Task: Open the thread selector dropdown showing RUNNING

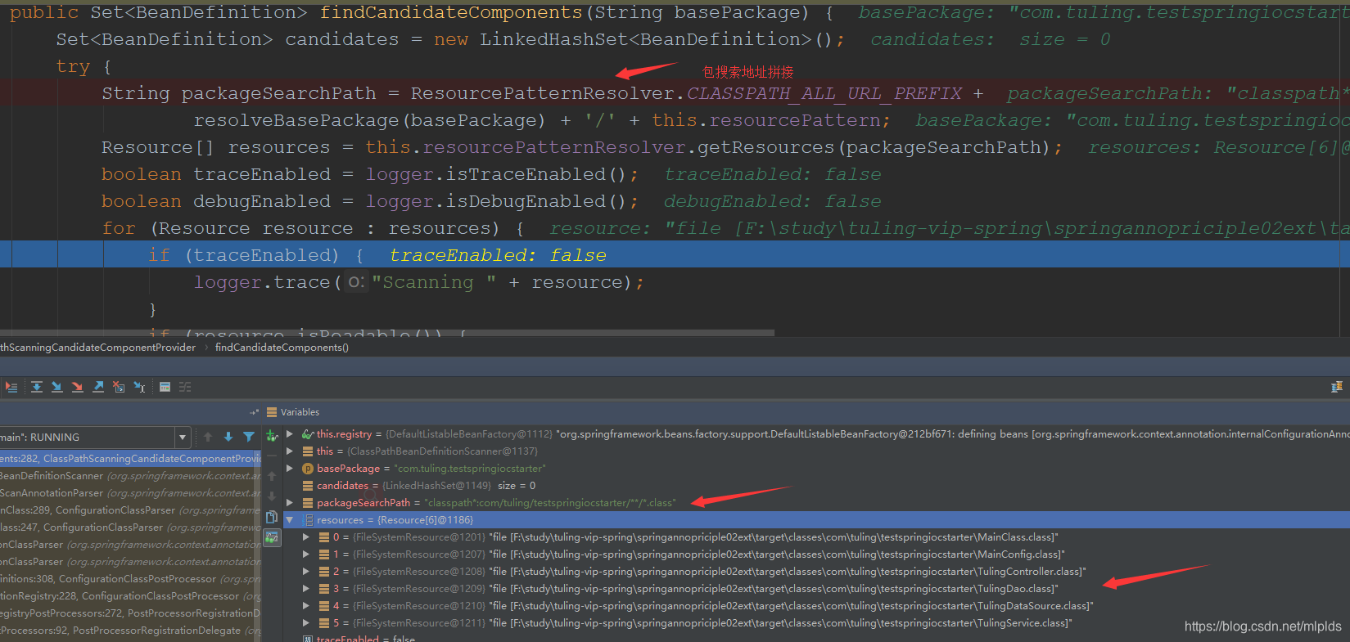Action: [x=183, y=438]
